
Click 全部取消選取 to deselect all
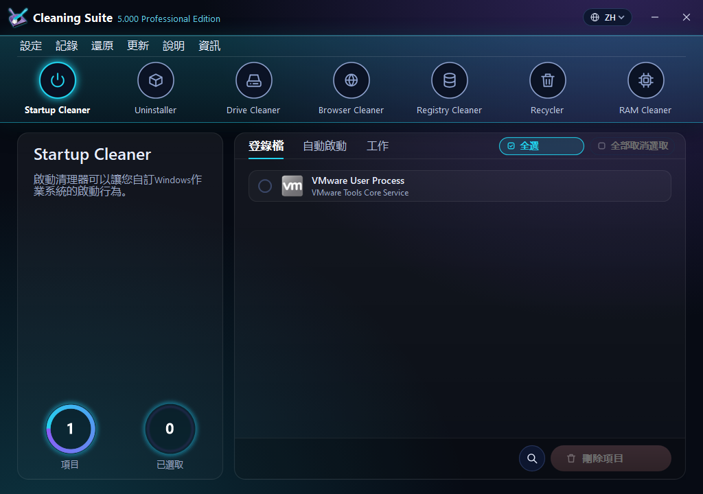[634, 146]
